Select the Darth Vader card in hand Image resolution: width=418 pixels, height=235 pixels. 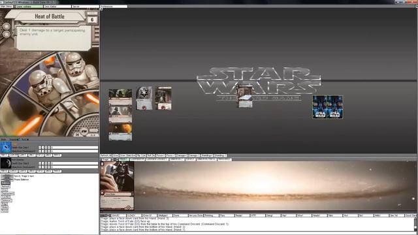tap(117, 185)
